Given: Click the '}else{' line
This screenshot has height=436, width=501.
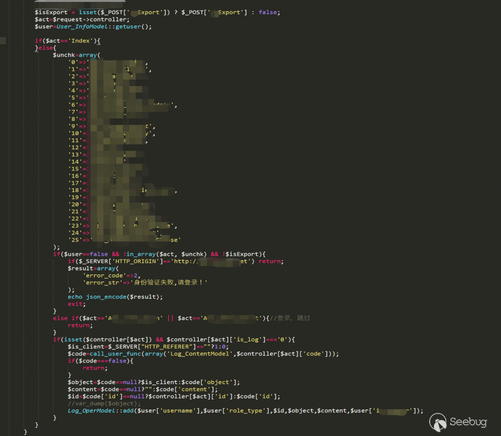Looking at the screenshot, I should point(46,48).
